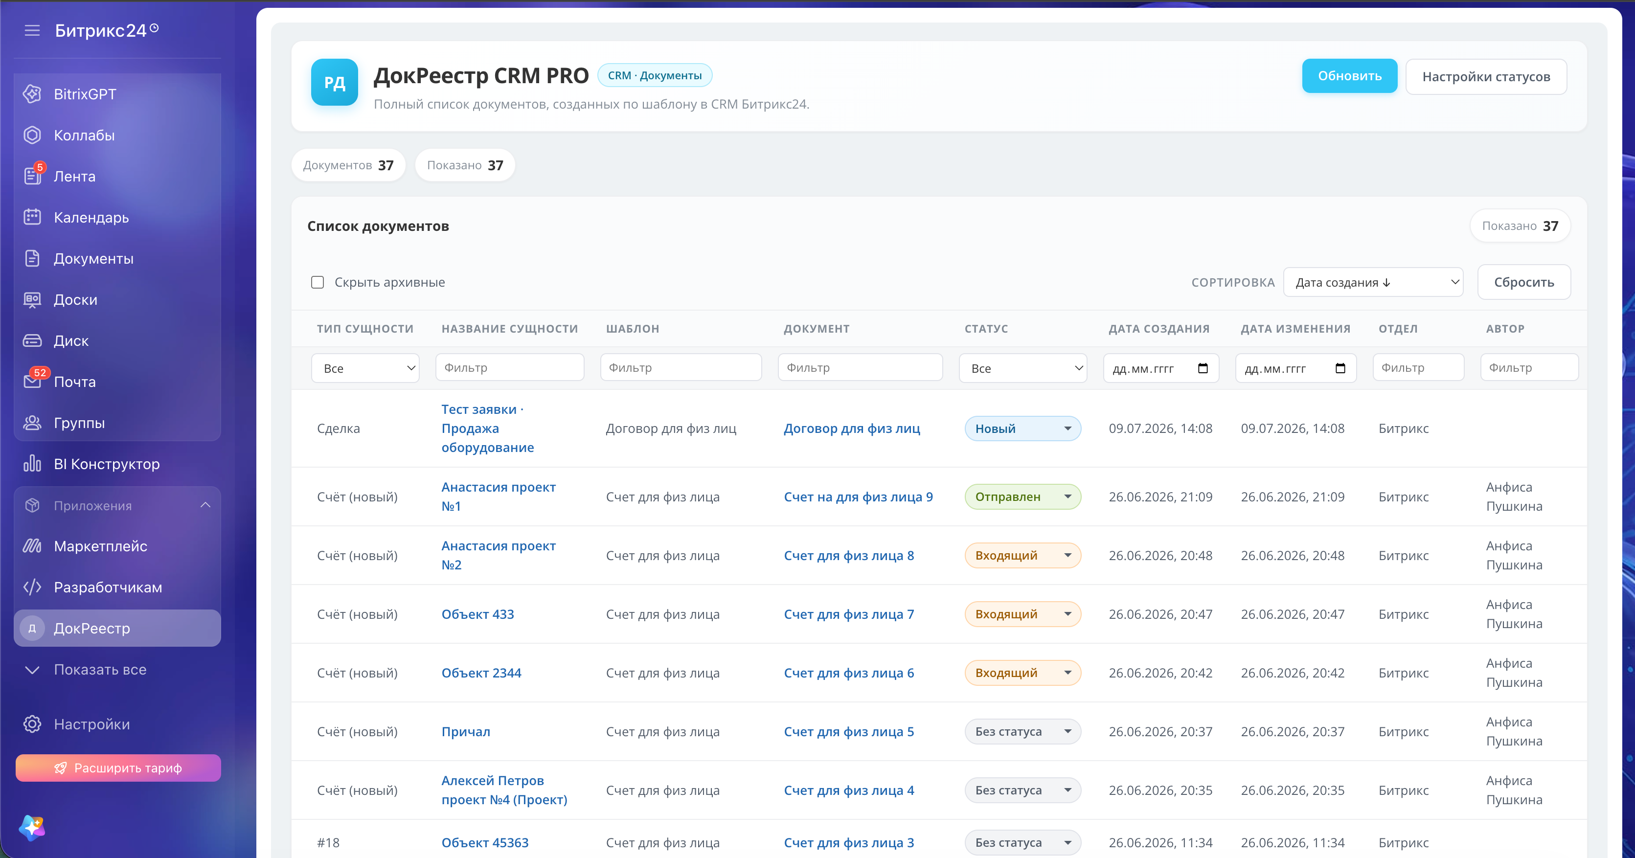Open the Счет для физ лица 8 link
The image size is (1635, 858).
(x=849, y=555)
